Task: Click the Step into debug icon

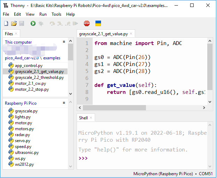Action: (x=60, y=24)
